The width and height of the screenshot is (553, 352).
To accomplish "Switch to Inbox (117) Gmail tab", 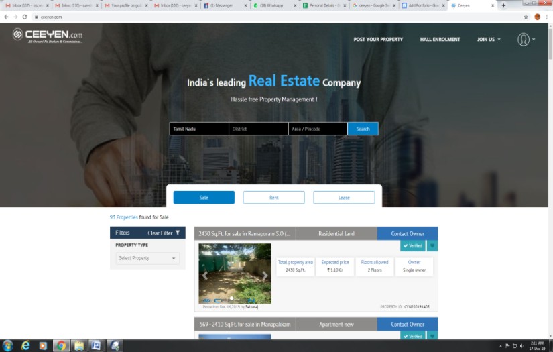I will click(x=26, y=5).
